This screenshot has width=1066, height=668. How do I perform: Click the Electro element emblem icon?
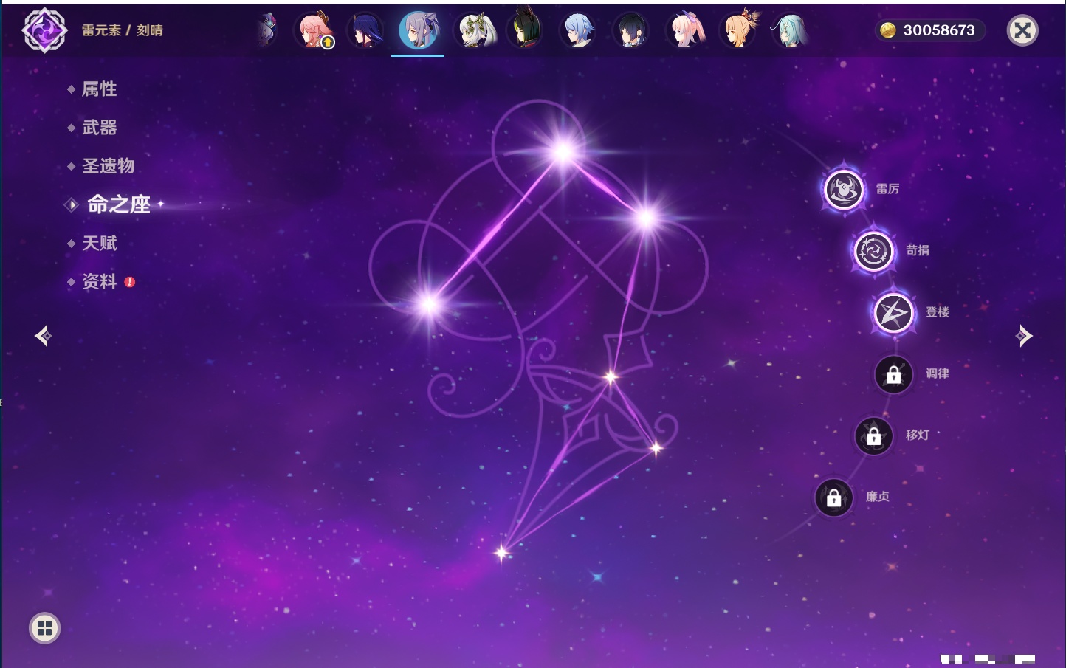[x=44, y=30]
